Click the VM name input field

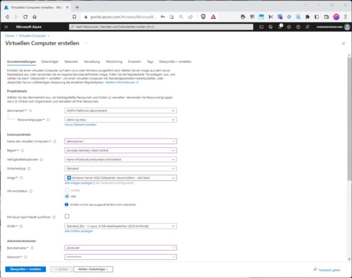click(121, 141)
